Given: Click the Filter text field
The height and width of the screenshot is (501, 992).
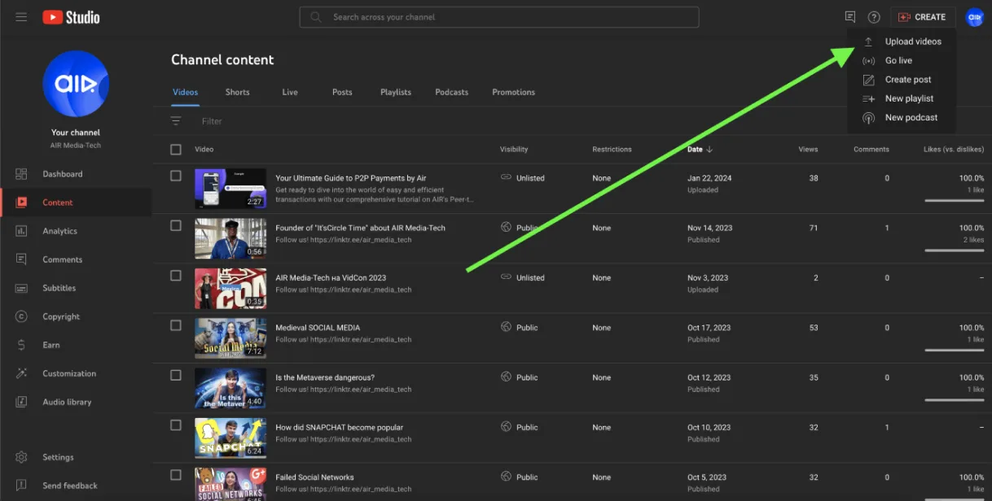Looking at the screenshot, I should (x=212, y=121).
